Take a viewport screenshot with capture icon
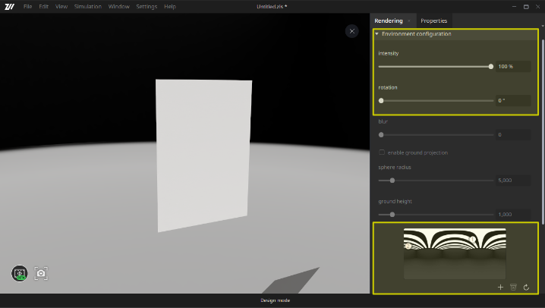 41,273
